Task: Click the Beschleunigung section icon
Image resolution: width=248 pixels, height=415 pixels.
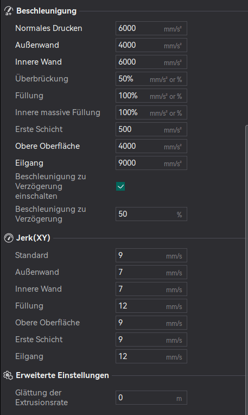Action: click(9, 11)
